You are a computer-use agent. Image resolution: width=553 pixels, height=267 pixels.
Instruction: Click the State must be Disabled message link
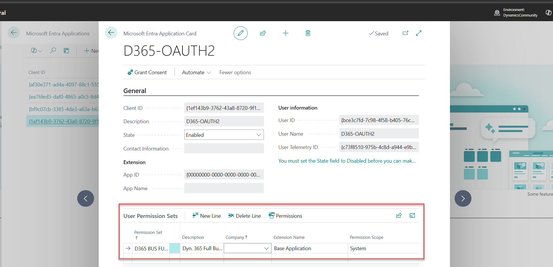(x=347, y=161)
